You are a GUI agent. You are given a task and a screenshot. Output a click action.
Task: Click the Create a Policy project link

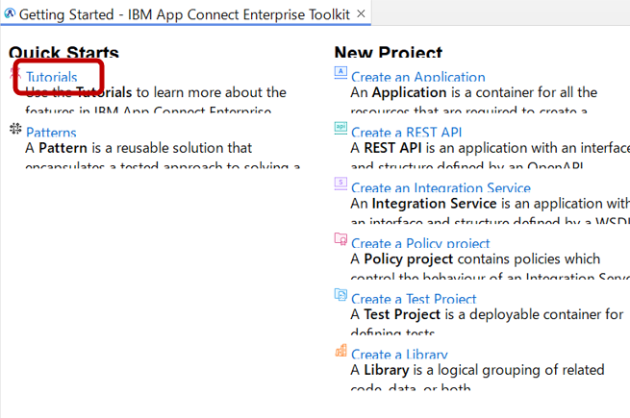420,243
